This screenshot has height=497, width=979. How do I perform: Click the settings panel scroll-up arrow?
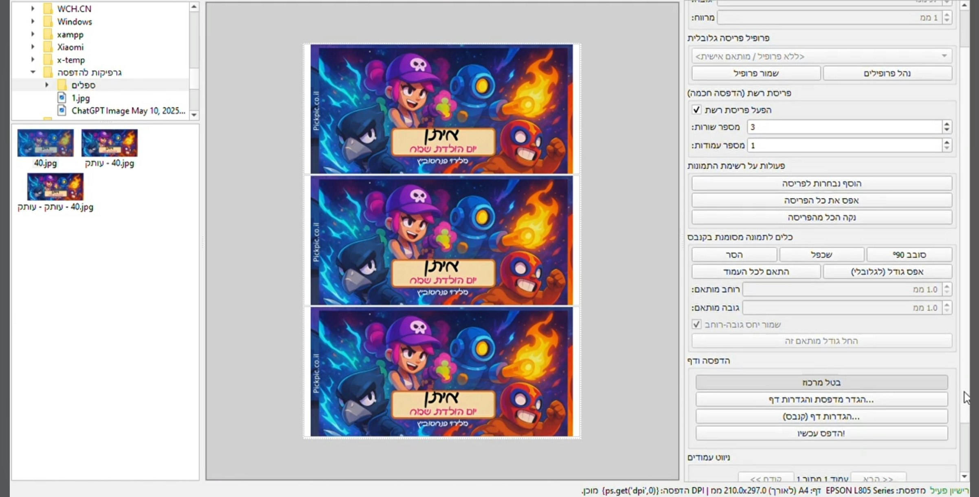click(964, 5)
